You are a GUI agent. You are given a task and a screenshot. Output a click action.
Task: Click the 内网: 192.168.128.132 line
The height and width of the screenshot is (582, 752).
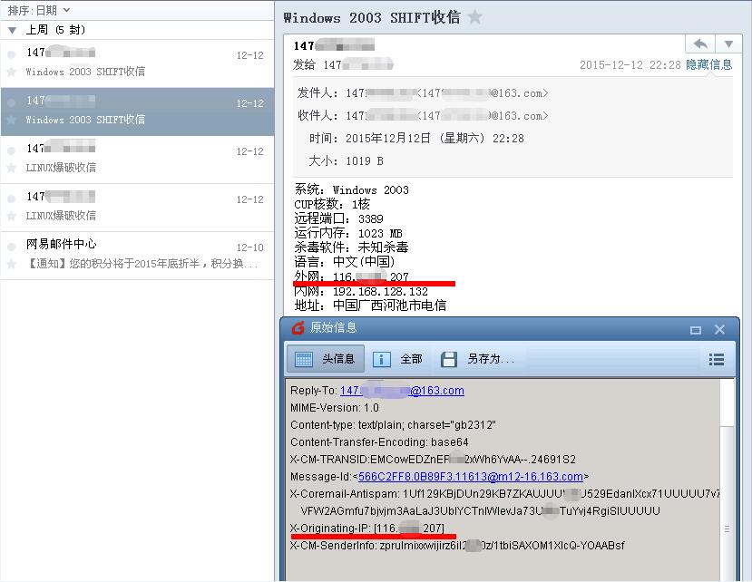click(x=361, y=292)
